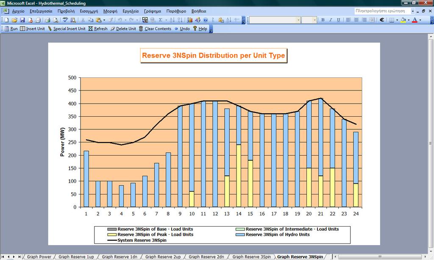Click the Merge and Center icon

[x=372, y=20]
